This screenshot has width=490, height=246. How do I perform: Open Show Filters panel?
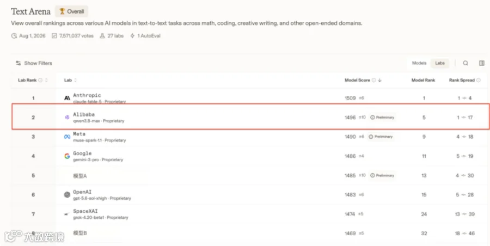tap(34, 63)
